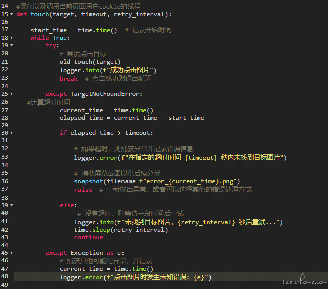This screenshot has height=289, width=328.
Task: Click '{timeout}' placeholder on line 33
Action: pos(201,158)
